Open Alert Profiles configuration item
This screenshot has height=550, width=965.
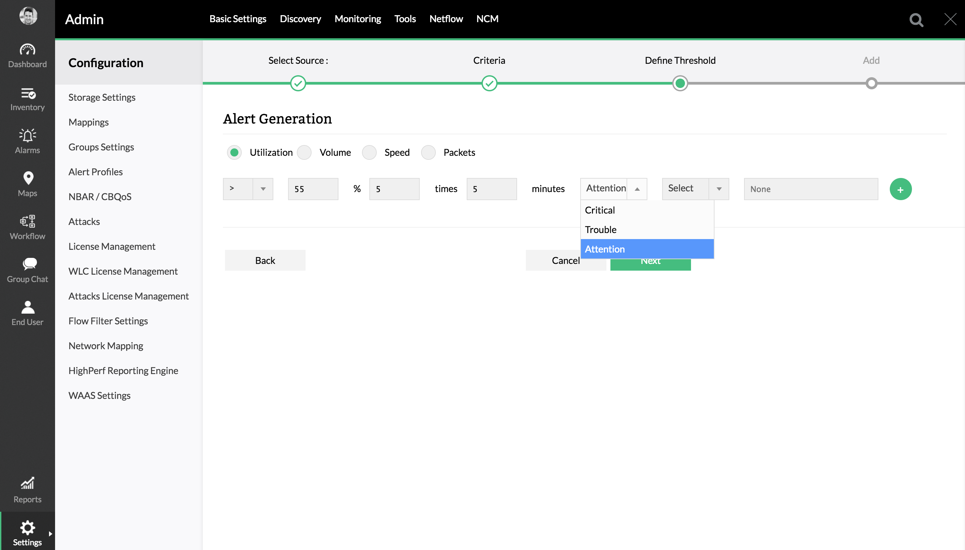tap(96, 172)
